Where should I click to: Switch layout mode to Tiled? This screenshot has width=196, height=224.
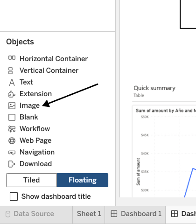click(32, 180)
